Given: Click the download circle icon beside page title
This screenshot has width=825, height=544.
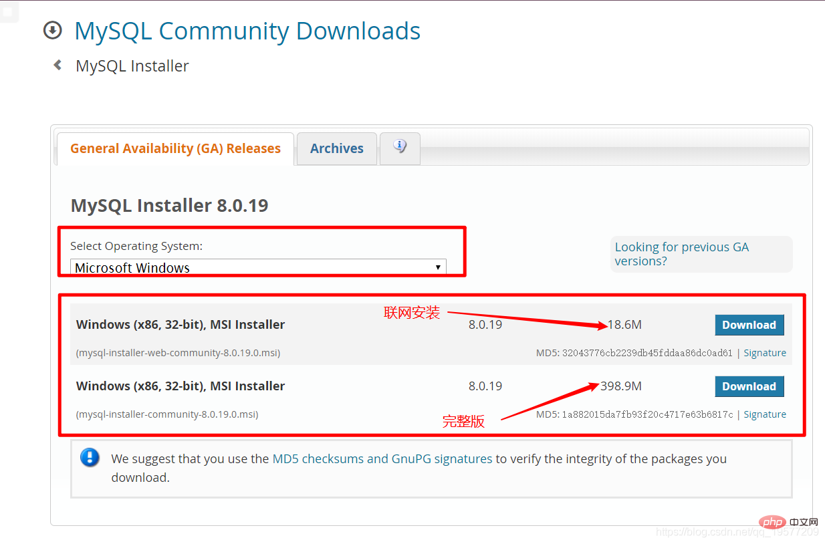Looking at the screenshot, I should coord(52,31).
